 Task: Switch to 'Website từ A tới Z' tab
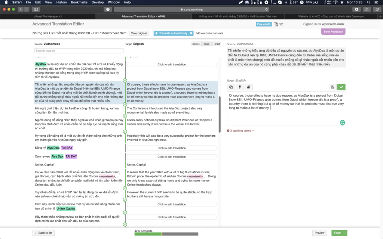331,16
